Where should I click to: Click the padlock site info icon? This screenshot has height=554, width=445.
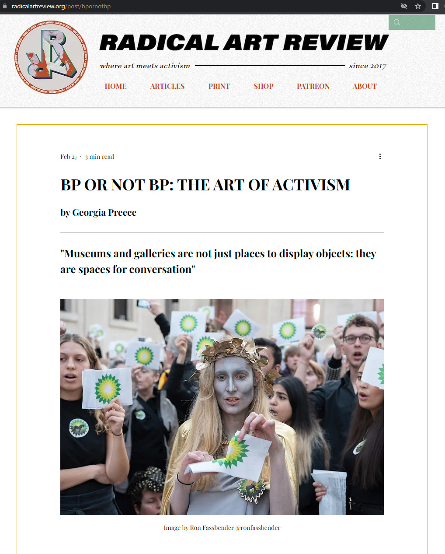[5, 6]
